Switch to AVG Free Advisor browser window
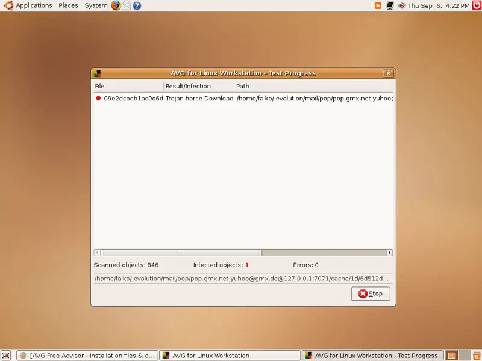 coord(87,356)
